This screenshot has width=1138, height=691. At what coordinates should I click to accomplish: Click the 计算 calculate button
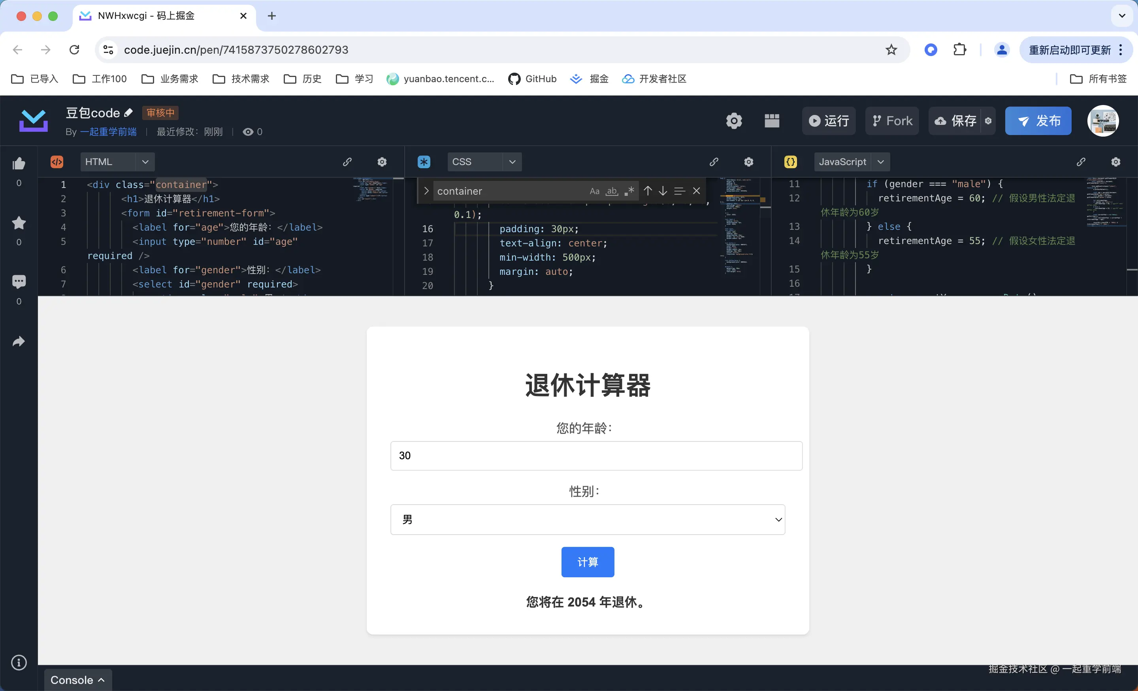588,562
